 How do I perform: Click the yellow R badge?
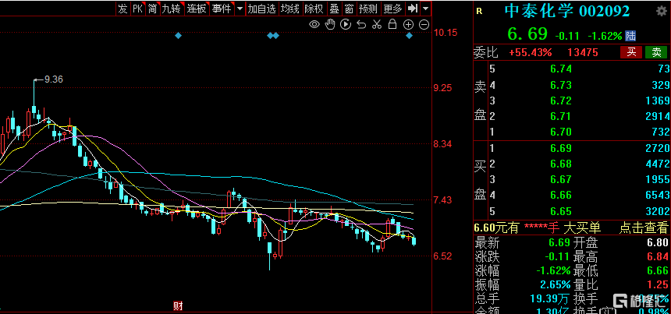click(479, 12)
